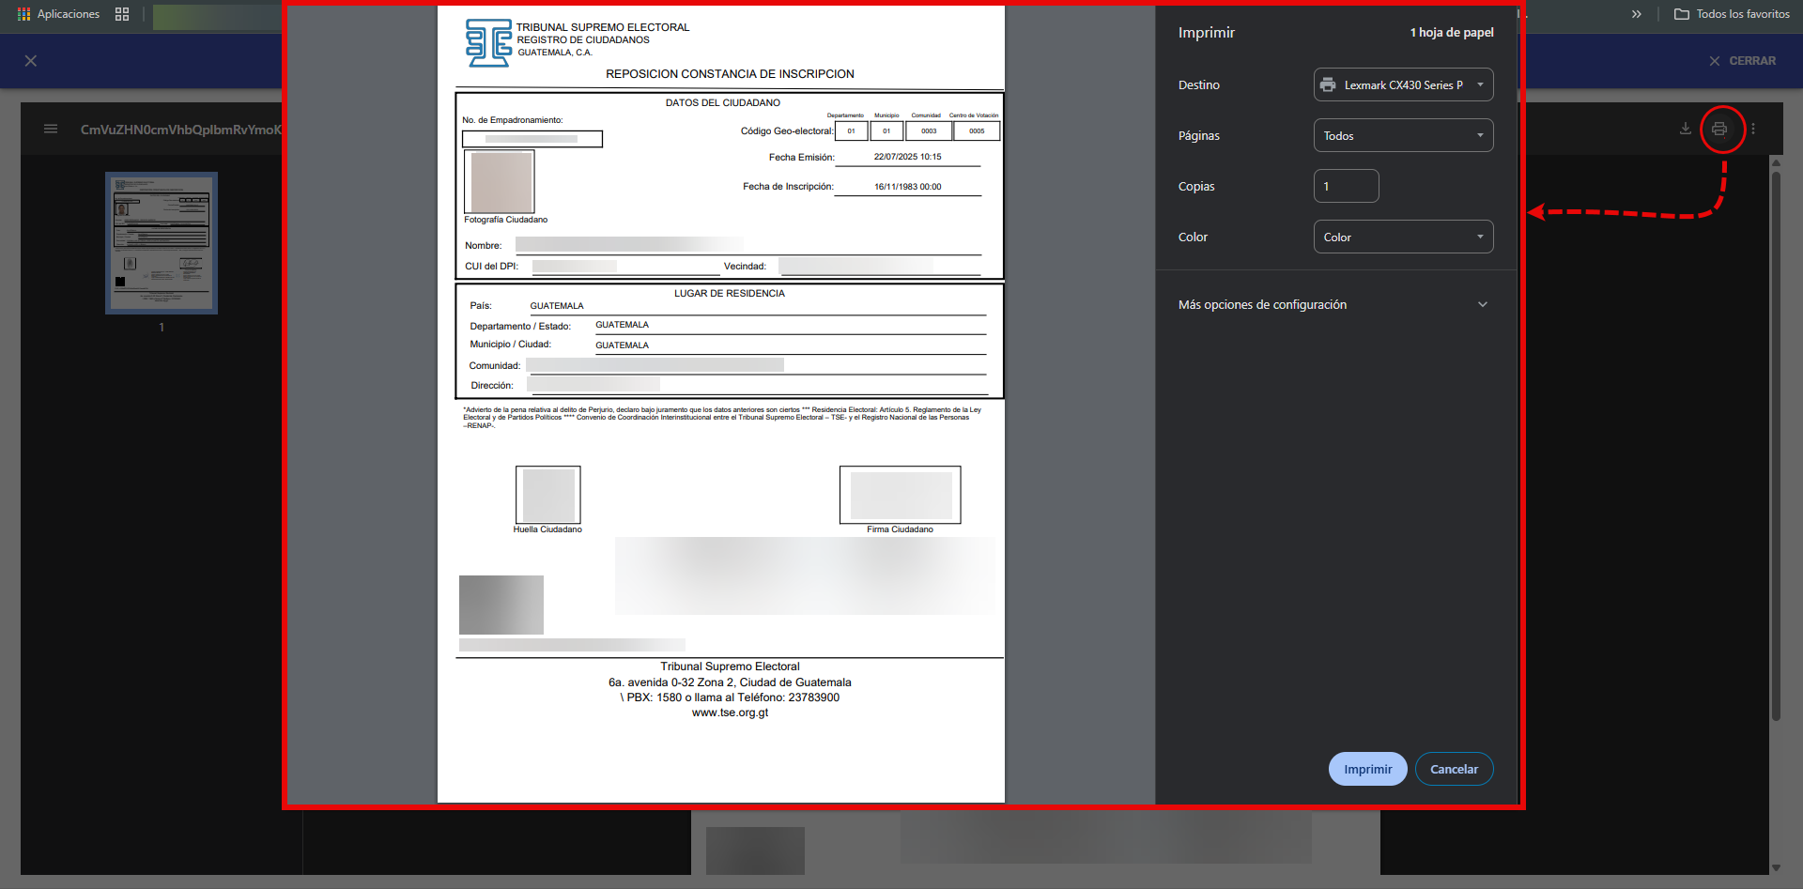Screen dimensions: 1803x889
Task: Click the X icon on blue bar
Action: [31, 61]
